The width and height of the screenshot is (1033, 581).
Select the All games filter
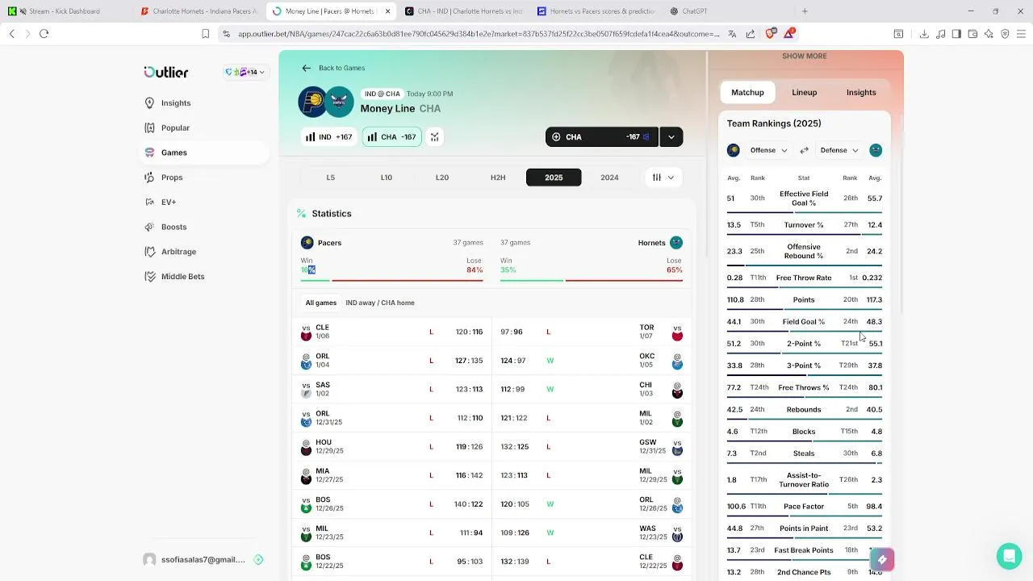pos(321,303)
